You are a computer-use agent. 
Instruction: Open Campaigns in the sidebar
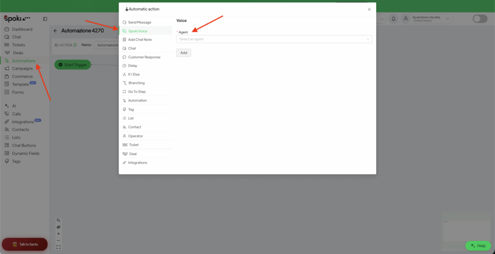tap(22, 68)
